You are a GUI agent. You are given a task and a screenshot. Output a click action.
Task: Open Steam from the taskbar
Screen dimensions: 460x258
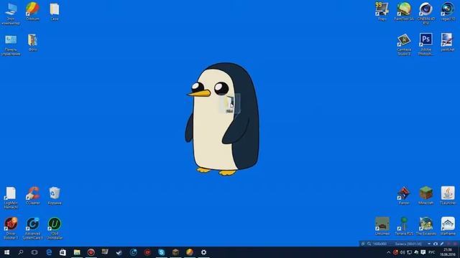[x=119, y=252]
